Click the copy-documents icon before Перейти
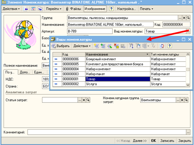194x145 pixels. 40,9
